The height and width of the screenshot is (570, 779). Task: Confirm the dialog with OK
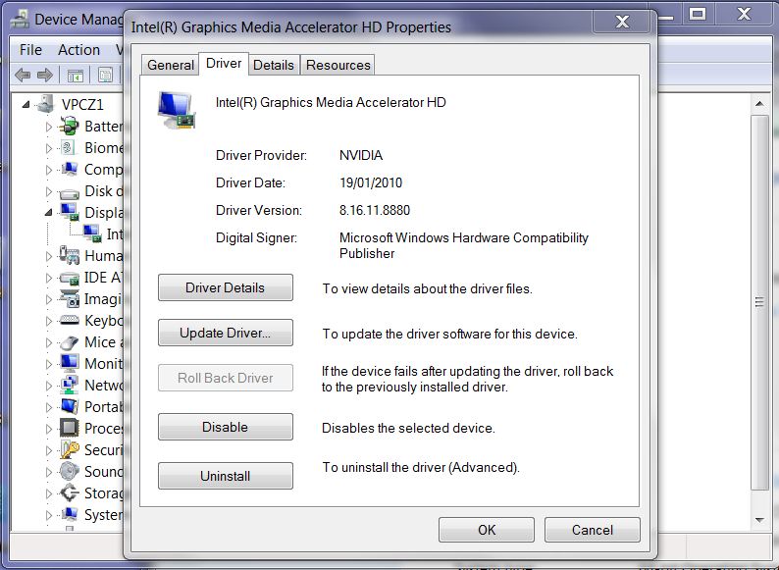pos(487,530)
